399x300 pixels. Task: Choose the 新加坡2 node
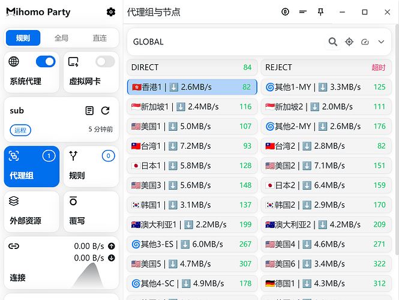coord(326,107)
